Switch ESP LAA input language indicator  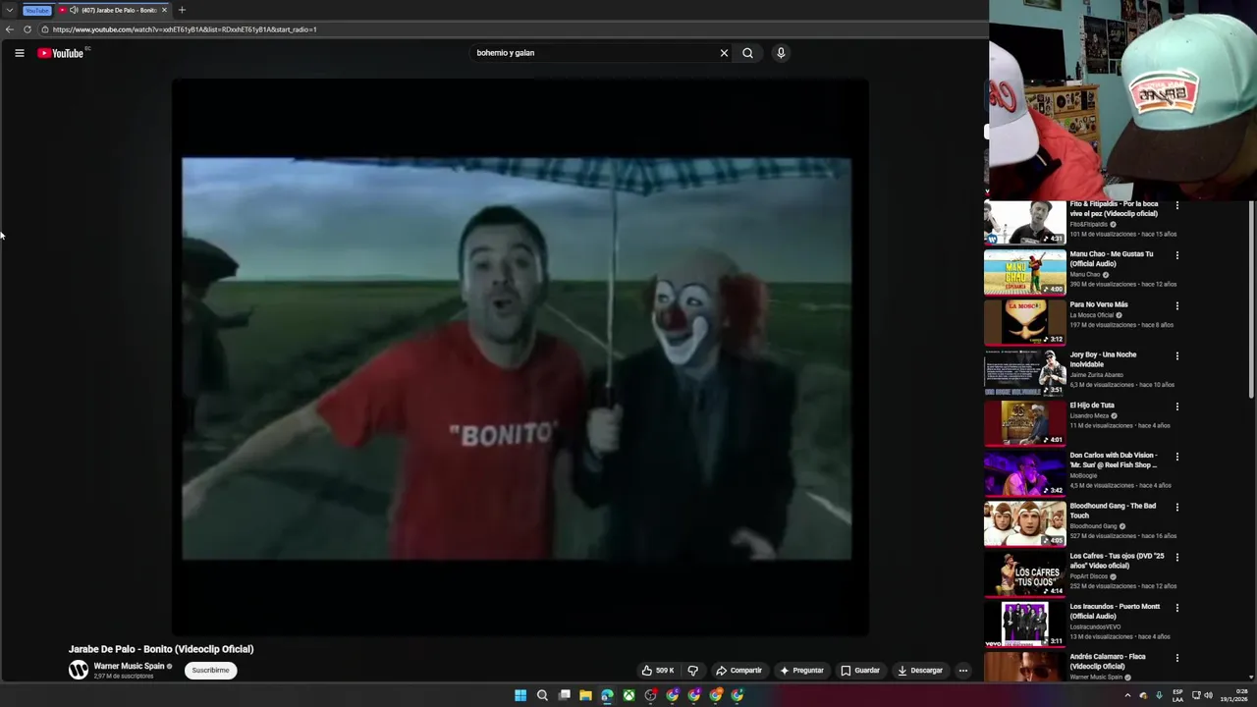(x=1178, y=695)
